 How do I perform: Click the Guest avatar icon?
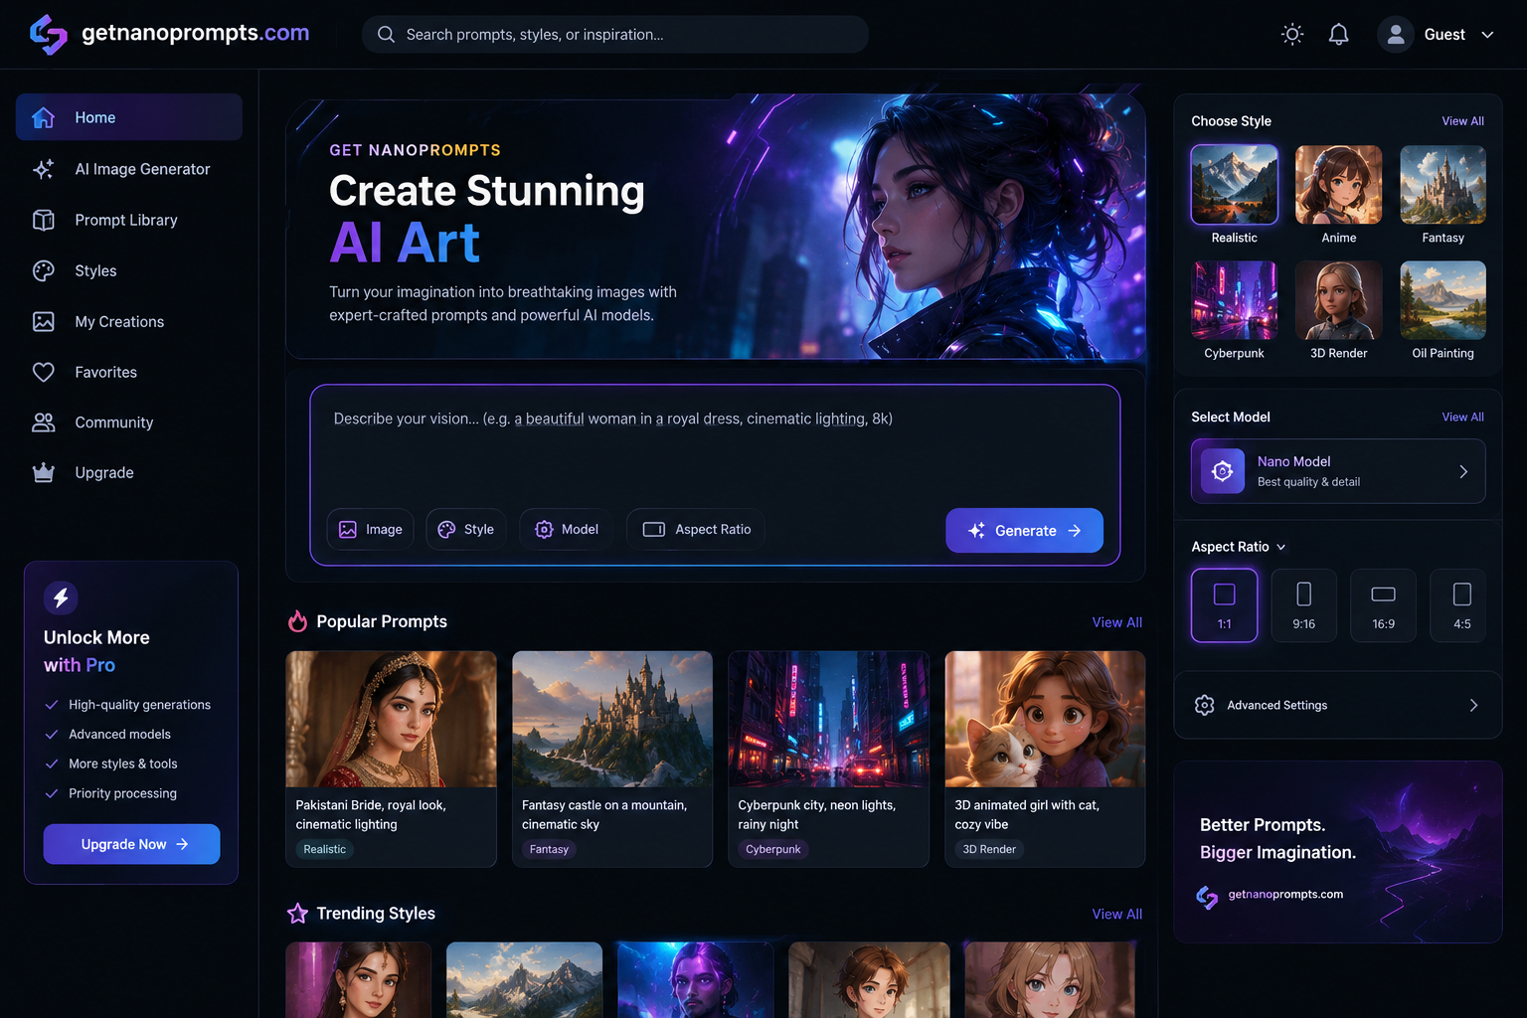coord(1396,35)
